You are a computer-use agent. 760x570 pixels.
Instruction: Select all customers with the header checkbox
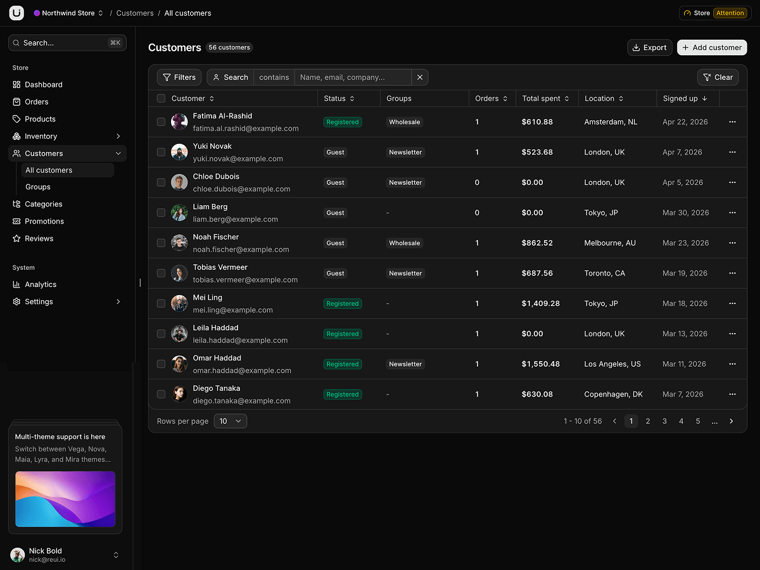point(161,98)
